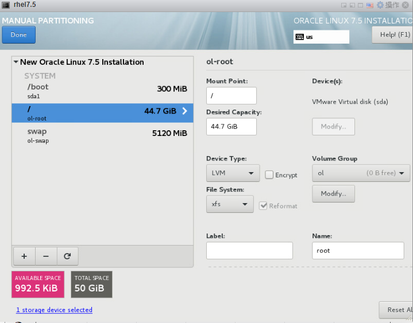Select the swap ol-swap partition row
The width and height of the screenshot is (413, 323).
(102, 135)
